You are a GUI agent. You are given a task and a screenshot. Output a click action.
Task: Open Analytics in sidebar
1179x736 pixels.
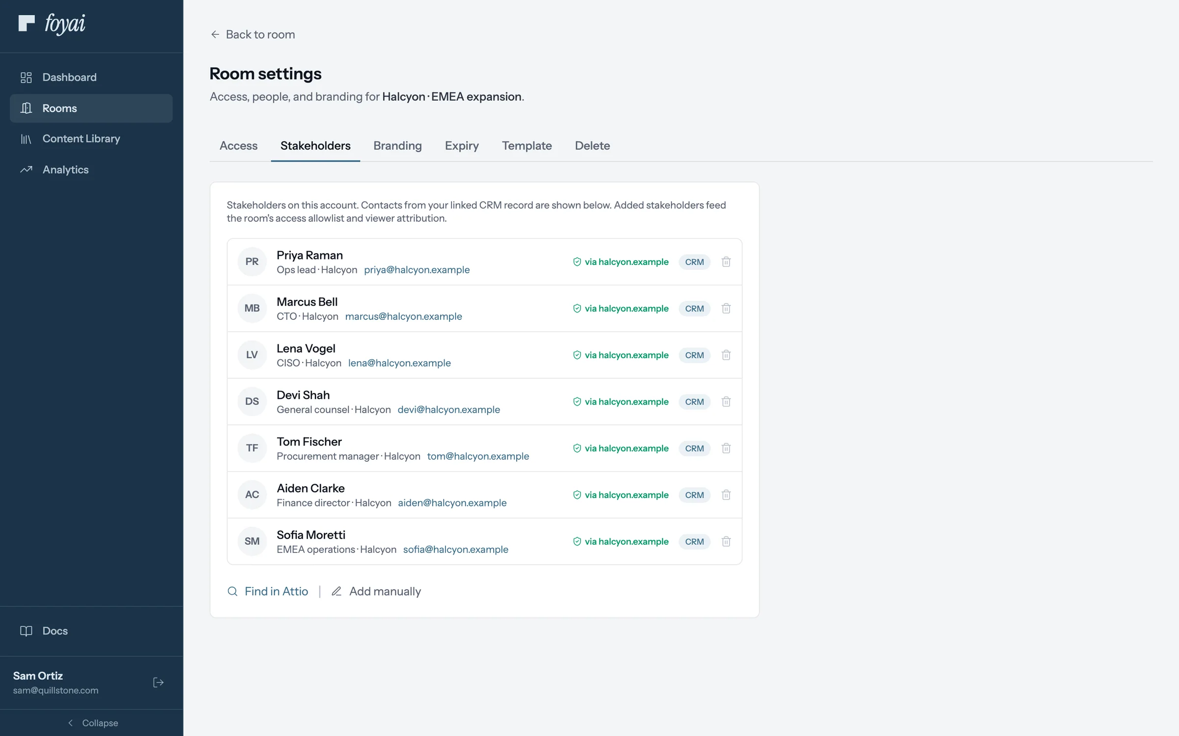click(x=91, y=170)
